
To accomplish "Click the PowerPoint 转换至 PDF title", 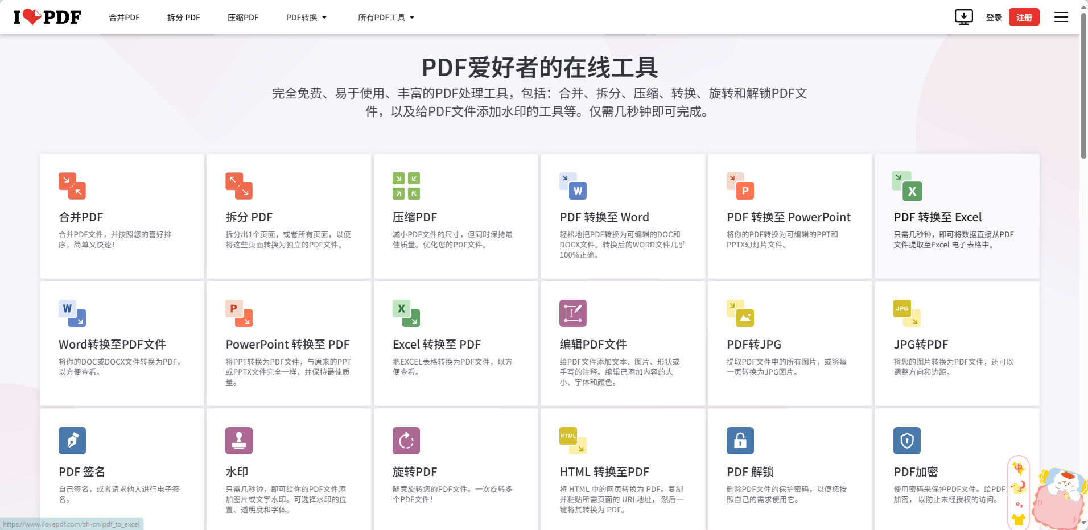I will tap(288, 345).
